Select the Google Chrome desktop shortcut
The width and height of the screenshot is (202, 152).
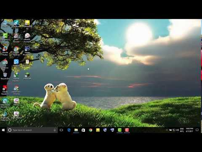click(16, 51)
